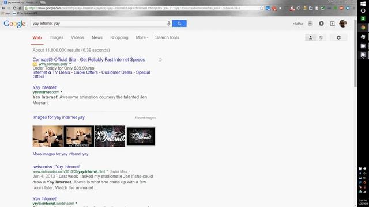Open the account profile photo
The image size is (369, 207).
(x=343, y=24)
